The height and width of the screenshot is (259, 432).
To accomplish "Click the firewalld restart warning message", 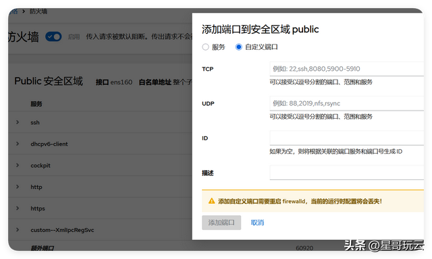I will coord(300,201).
